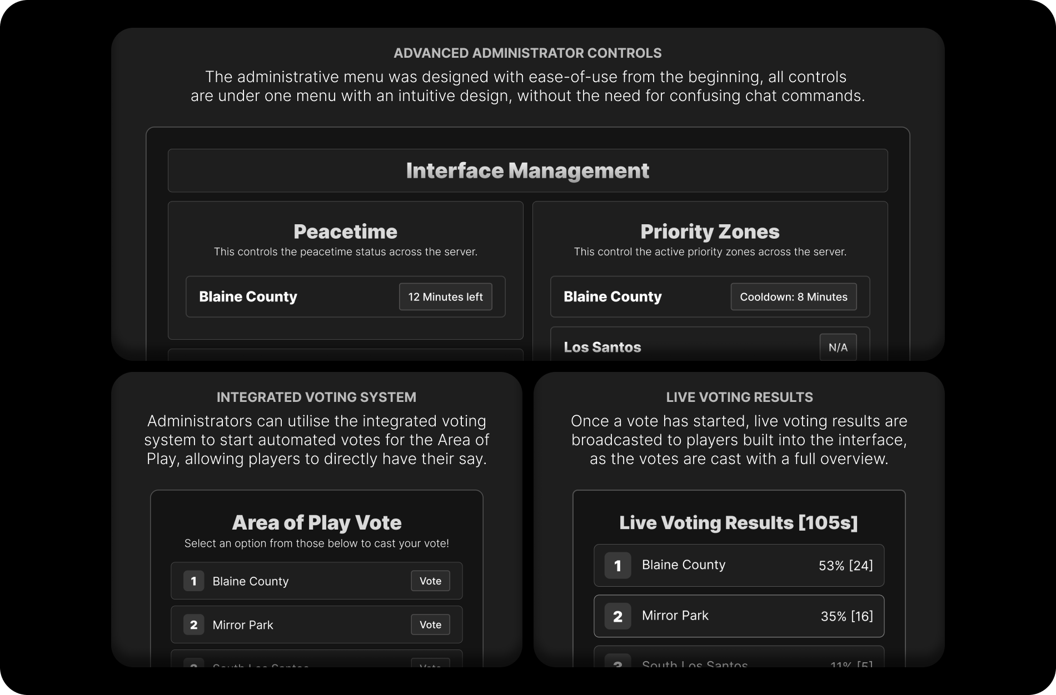Vote for Mirror Park

tap(430, 625)
